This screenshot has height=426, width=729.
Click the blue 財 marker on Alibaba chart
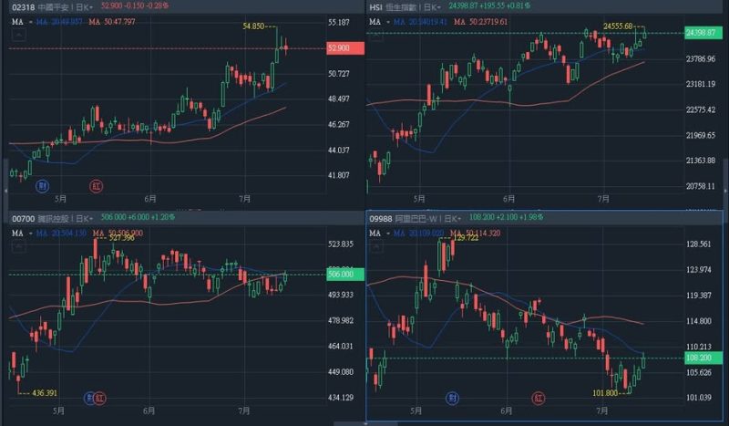click(452, 398)
